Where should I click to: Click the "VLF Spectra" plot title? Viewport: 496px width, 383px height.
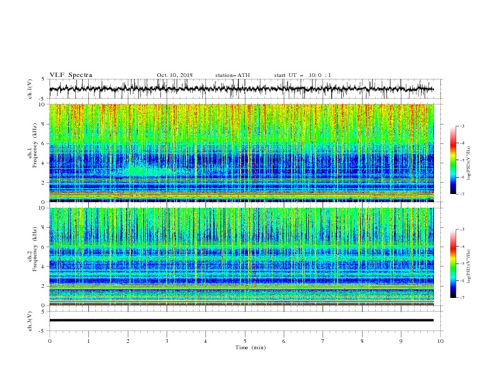pyautogui.click(x=71, y=75)
